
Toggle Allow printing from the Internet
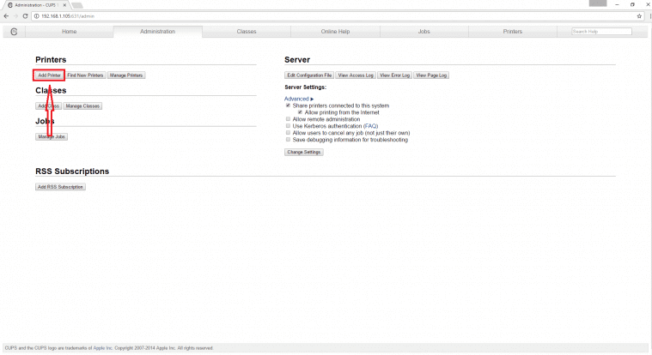[300, 112]
